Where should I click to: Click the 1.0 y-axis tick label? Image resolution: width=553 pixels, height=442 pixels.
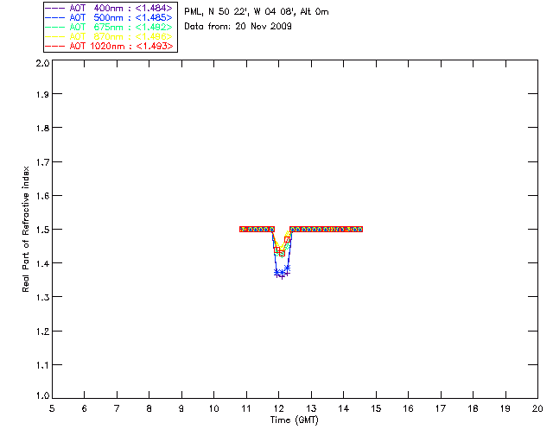(42, 395)
